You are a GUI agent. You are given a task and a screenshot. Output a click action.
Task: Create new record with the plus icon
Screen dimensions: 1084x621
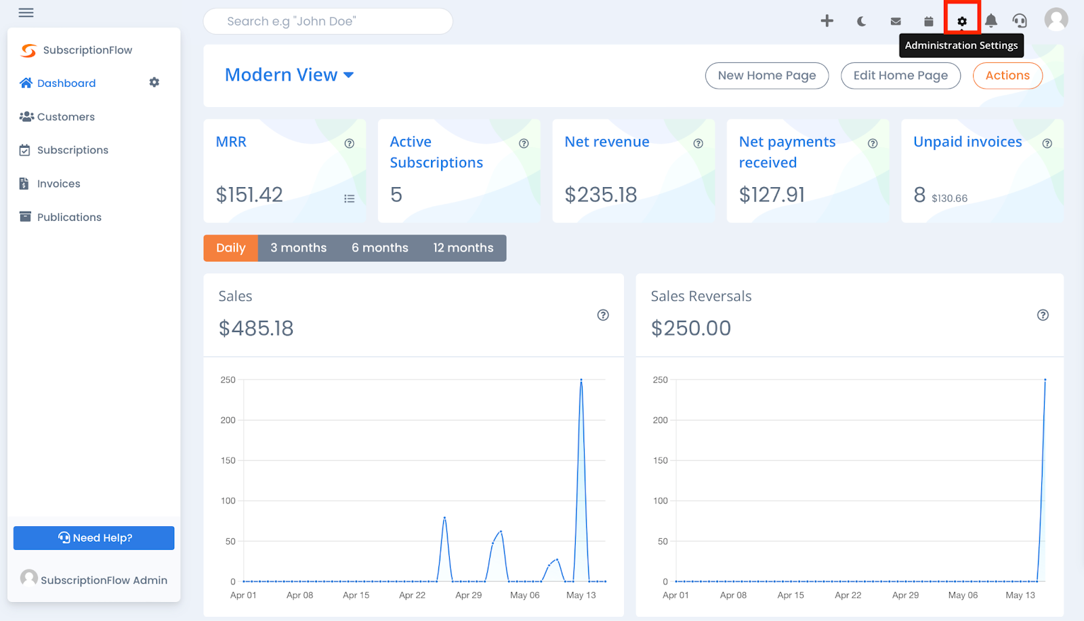[x=828, y=21]
